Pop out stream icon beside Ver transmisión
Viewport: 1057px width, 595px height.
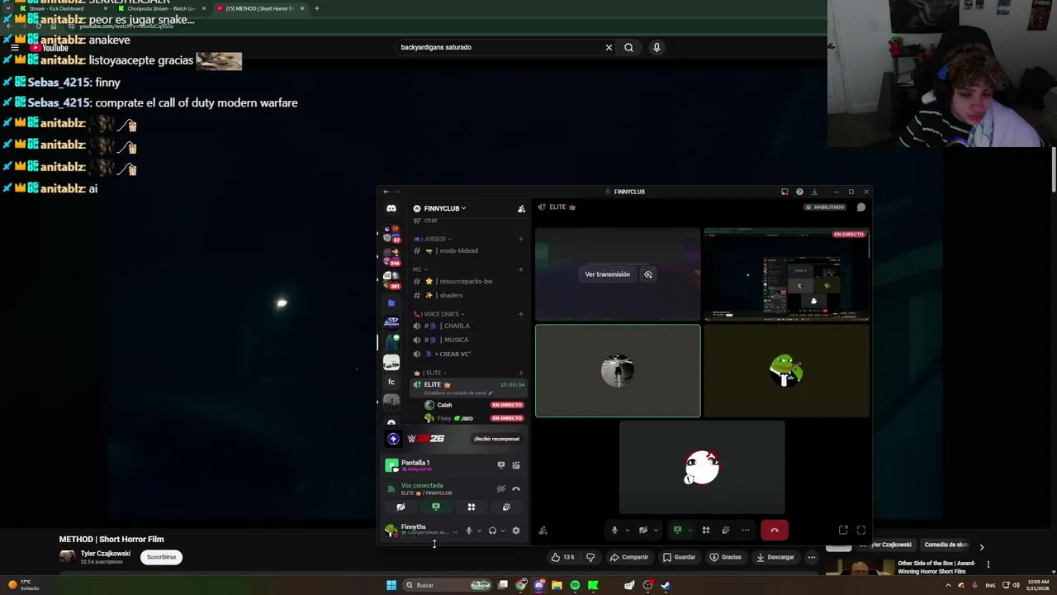(x=648, y=274)
